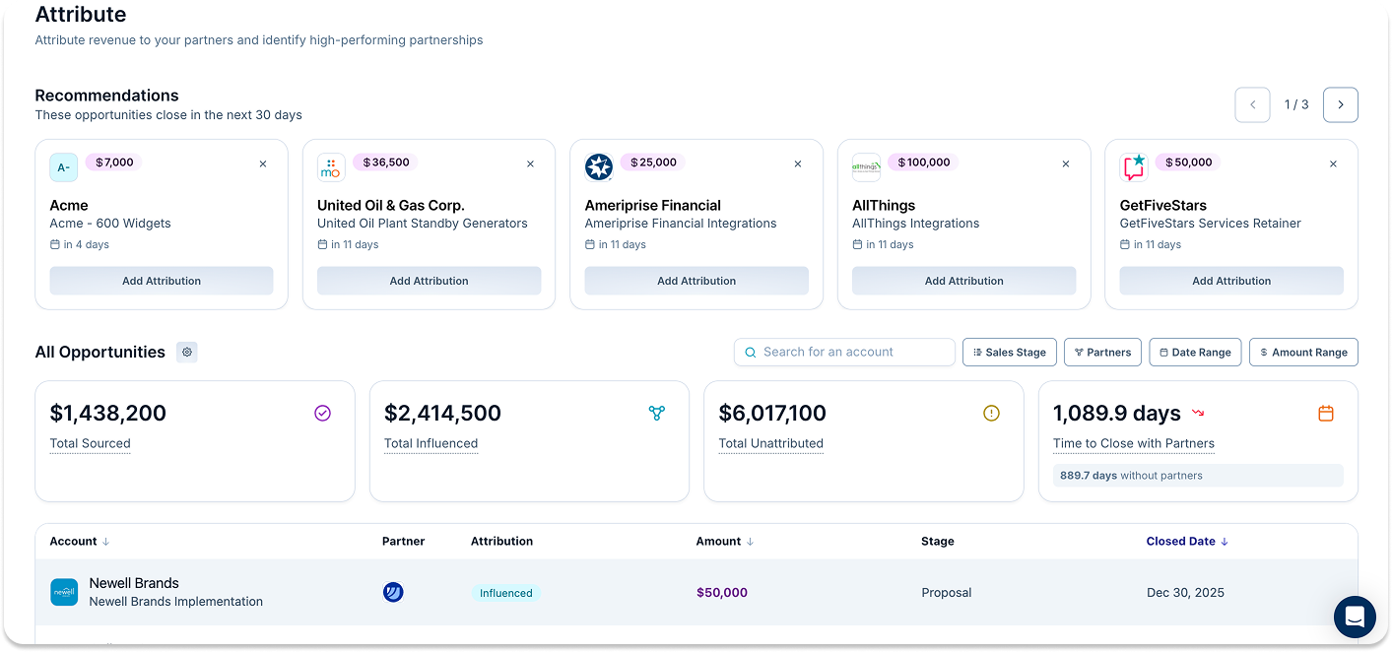The width and height of the screenshot is (1392, 652).
Task: Click the Influenced attribution tag
Action: coord(506,593)
